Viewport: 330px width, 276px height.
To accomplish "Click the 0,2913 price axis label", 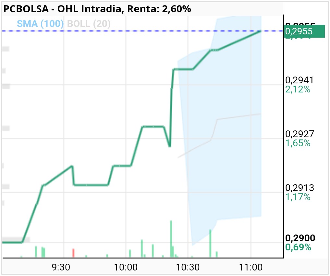I will coord(299,188).
